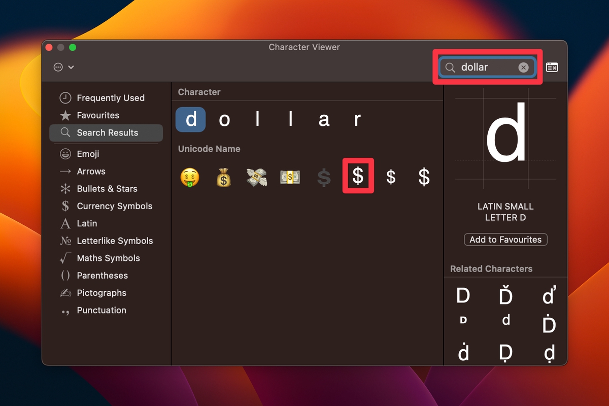Screen dimensions: 609x406
Task: Select the money bag emoji result
Action: click(223, 176)
